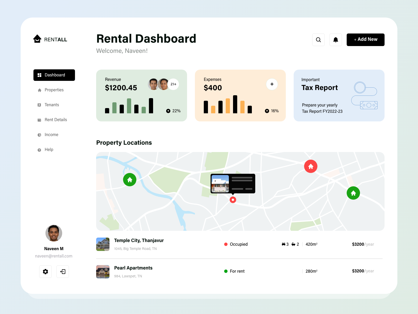Click the search magnifier icon
Screen dimensions: 418x314
(318, 40)
